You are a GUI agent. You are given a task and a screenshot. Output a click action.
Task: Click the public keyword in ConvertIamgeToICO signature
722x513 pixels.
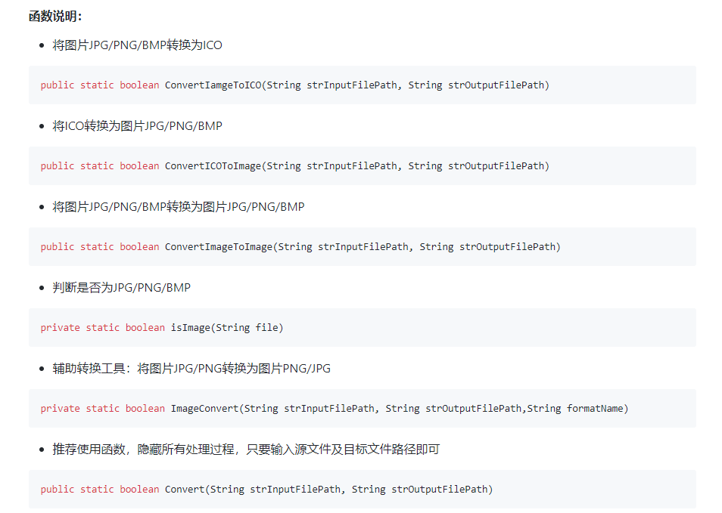(x=57, y=85)
